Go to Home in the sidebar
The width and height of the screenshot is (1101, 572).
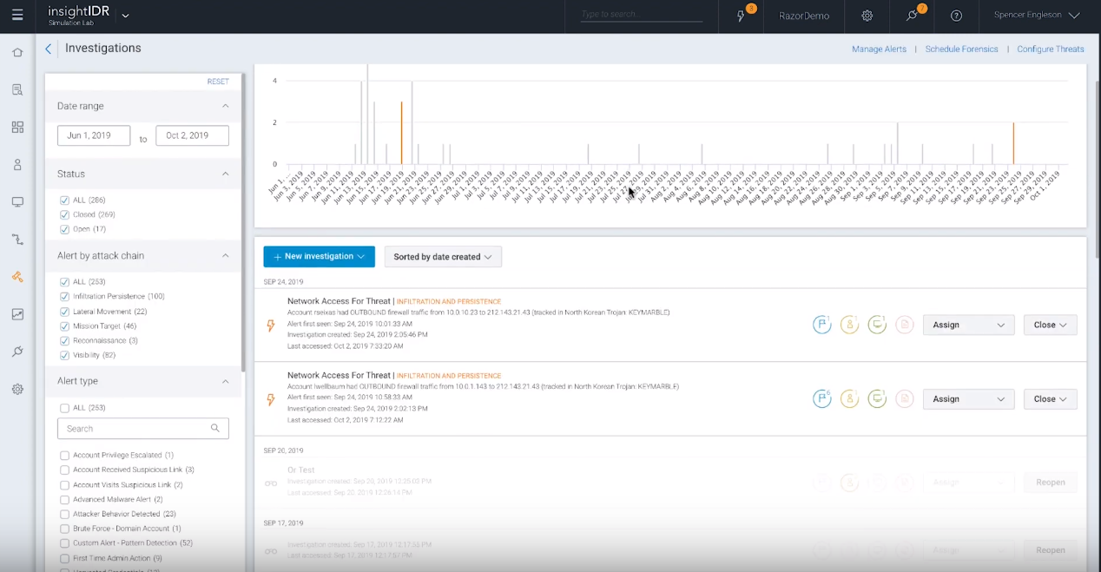(x=17, y=52)
